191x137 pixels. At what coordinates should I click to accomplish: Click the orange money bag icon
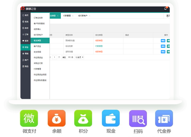(x=56, y=118)
